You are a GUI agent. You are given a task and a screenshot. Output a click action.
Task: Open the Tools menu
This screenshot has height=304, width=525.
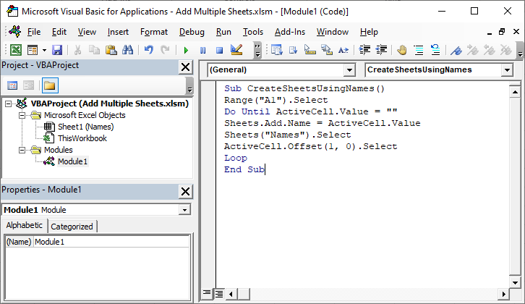coord(253,32)
